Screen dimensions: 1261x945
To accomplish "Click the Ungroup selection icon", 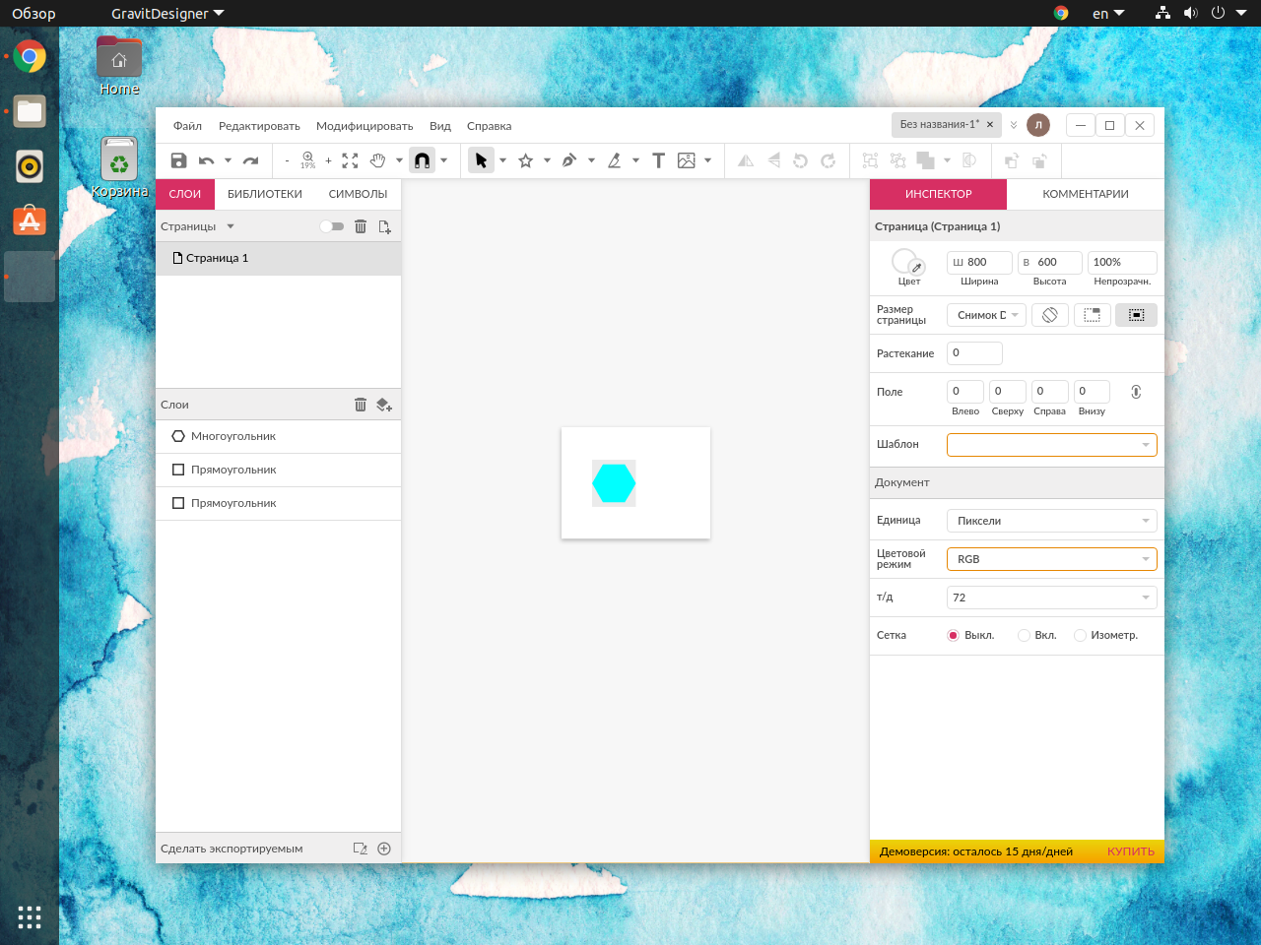I will (897, 160).
